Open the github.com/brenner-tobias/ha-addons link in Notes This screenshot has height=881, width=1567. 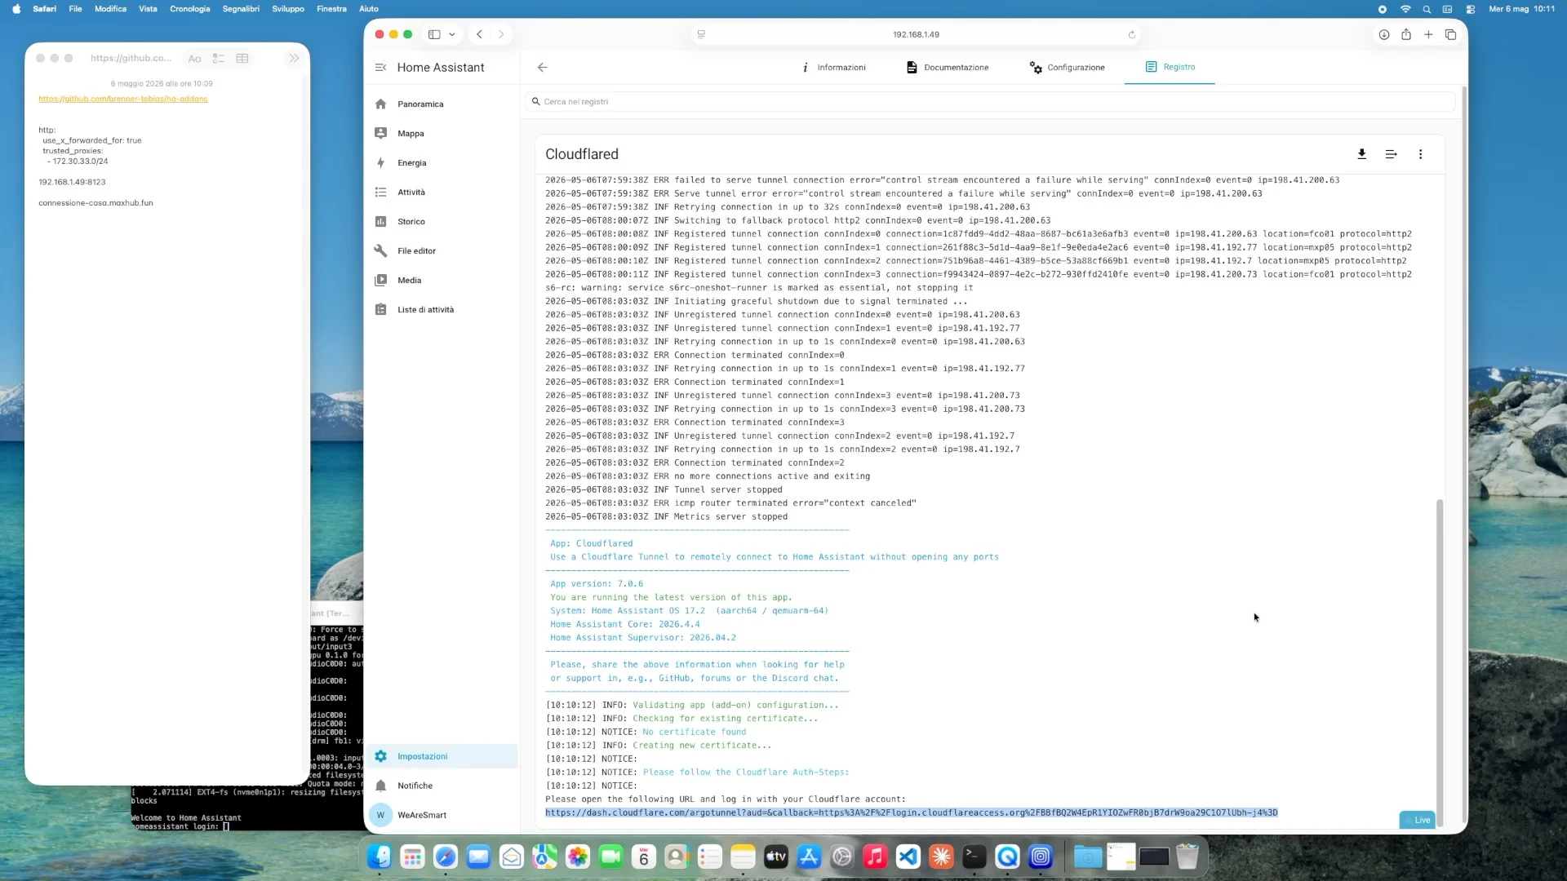pyautogui.click(x=123, y=99)
